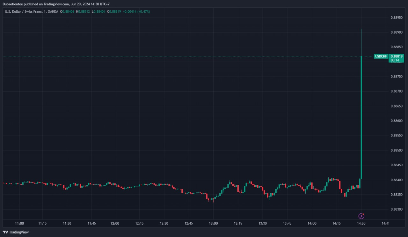Click the 13:45 time axis label
The height and width of the screenshot is (237, 408).
click(287, 224)
